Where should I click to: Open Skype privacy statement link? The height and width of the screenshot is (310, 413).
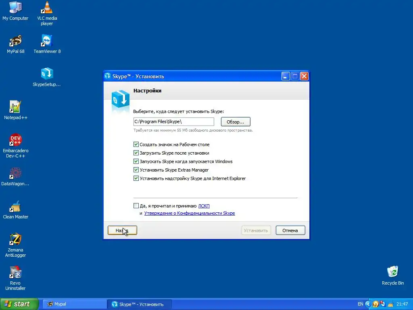[190, 213]
